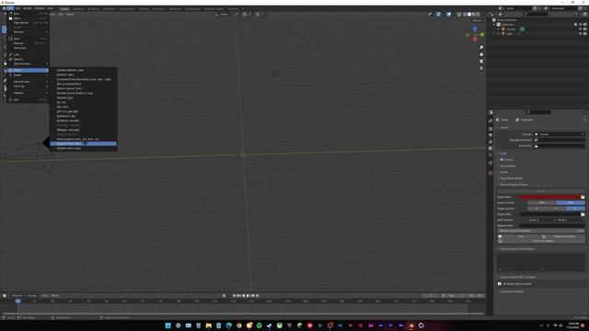
Task: Switch to the Layout workspace tab
Action: (x=64, y=8)
